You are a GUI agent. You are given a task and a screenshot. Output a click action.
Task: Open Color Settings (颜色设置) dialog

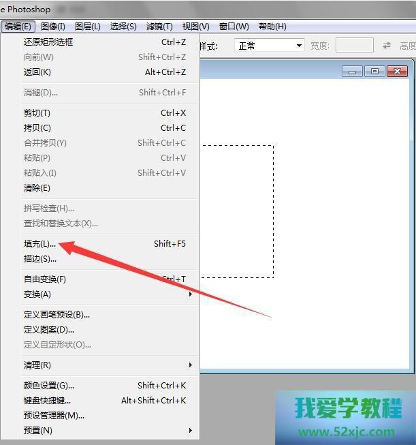click(49, 386)
